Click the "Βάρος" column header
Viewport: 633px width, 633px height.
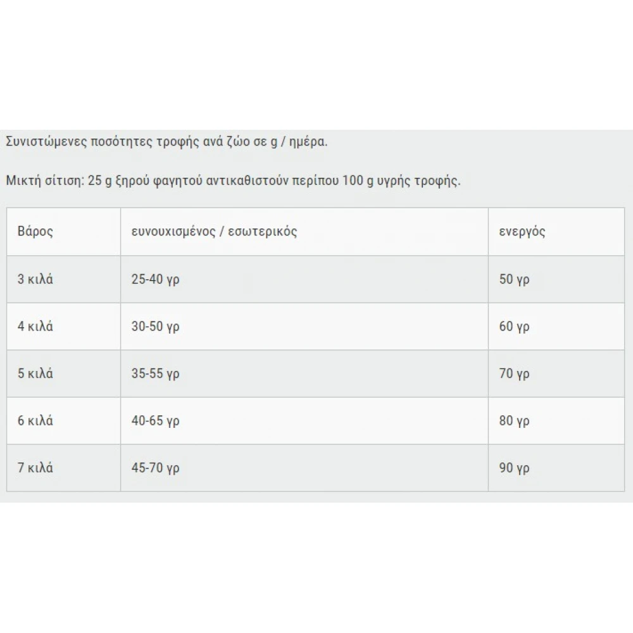(35, 231)
